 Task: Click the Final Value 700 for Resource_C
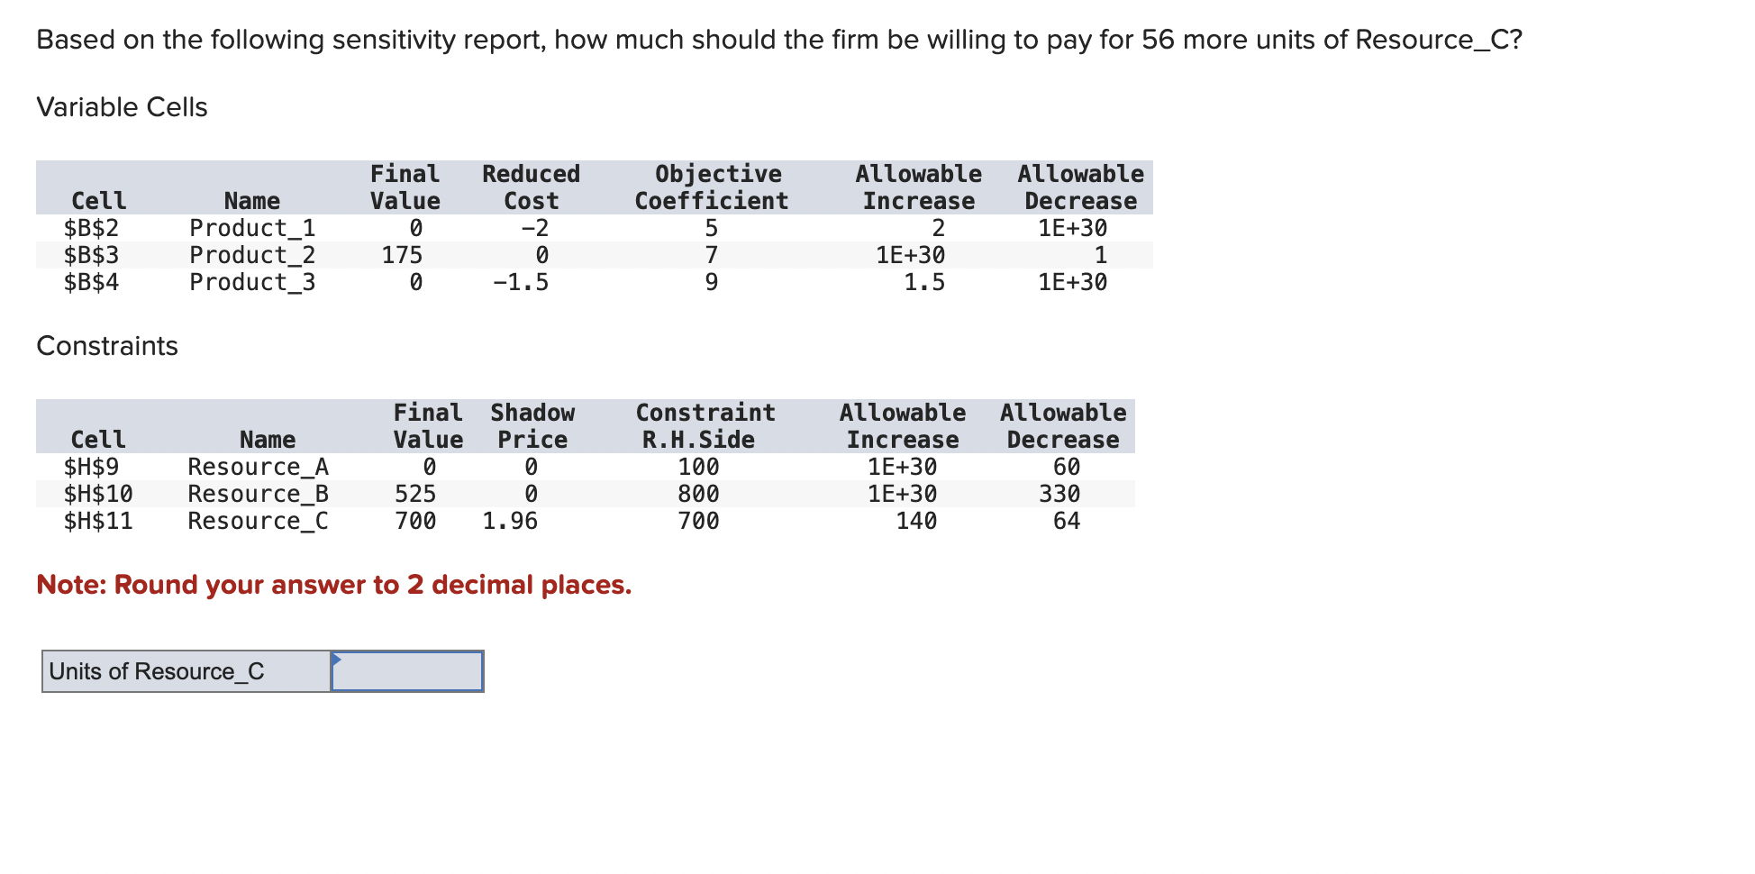pyautogui.click(x=414, y=521)
